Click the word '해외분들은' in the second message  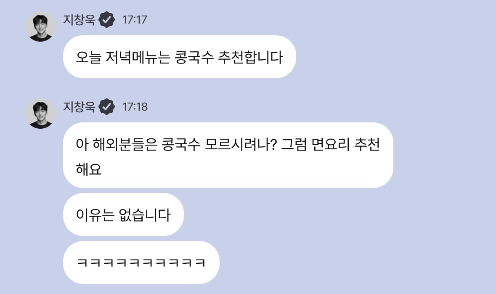click(x=125, y=144)
